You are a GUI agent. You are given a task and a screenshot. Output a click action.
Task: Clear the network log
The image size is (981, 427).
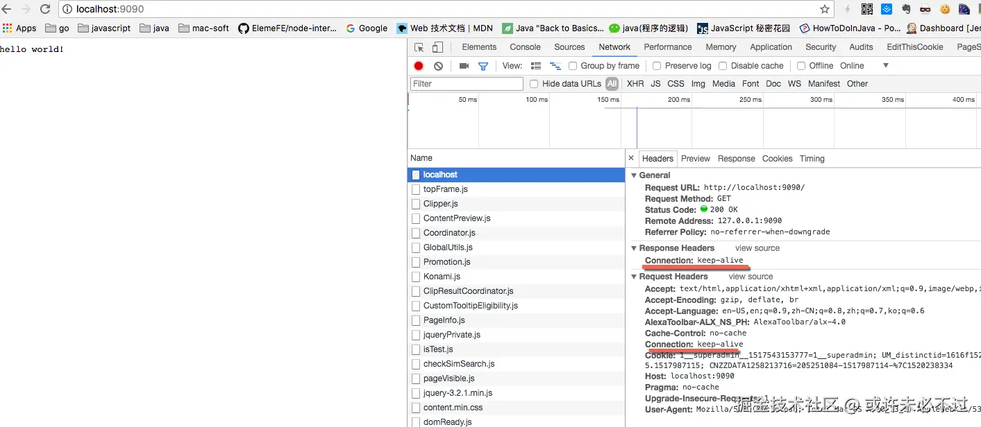tap(438, 66)
